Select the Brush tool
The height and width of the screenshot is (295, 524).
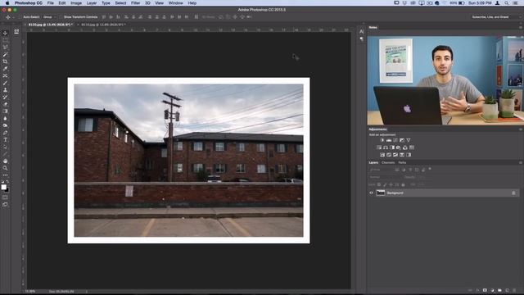click(x=5, y=83)
